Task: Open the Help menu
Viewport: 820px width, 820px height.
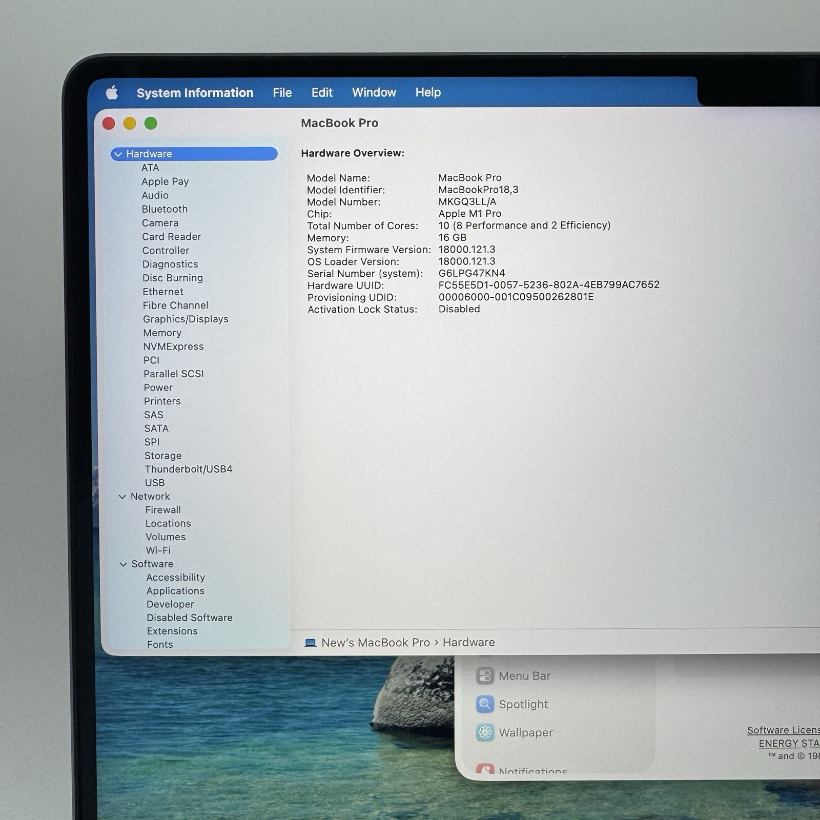Action: (x=428, y=92)
